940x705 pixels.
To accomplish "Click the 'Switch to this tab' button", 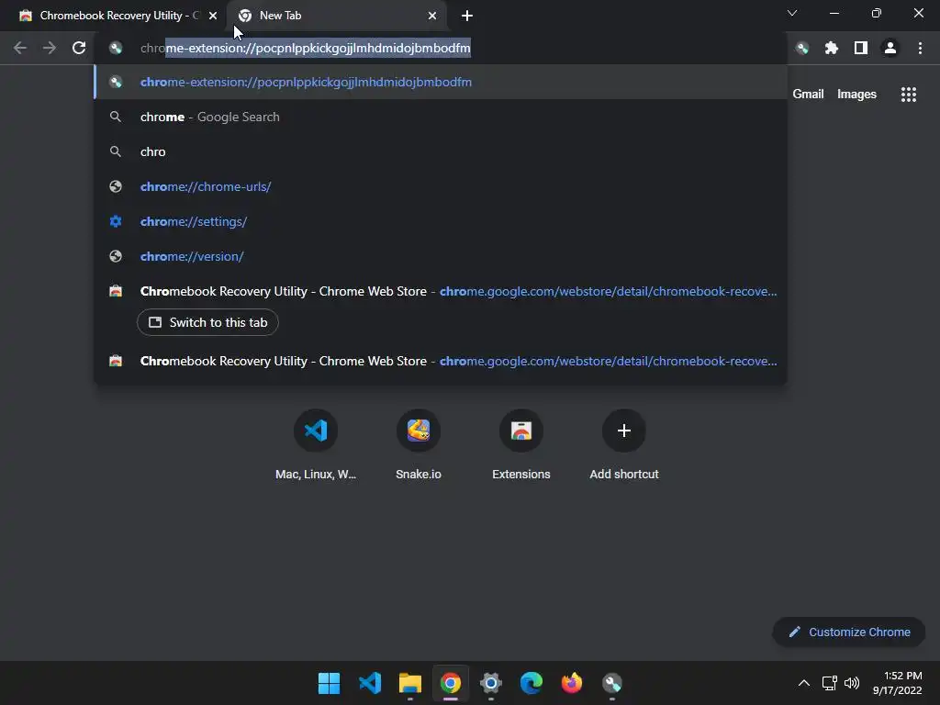I will 207,322.
